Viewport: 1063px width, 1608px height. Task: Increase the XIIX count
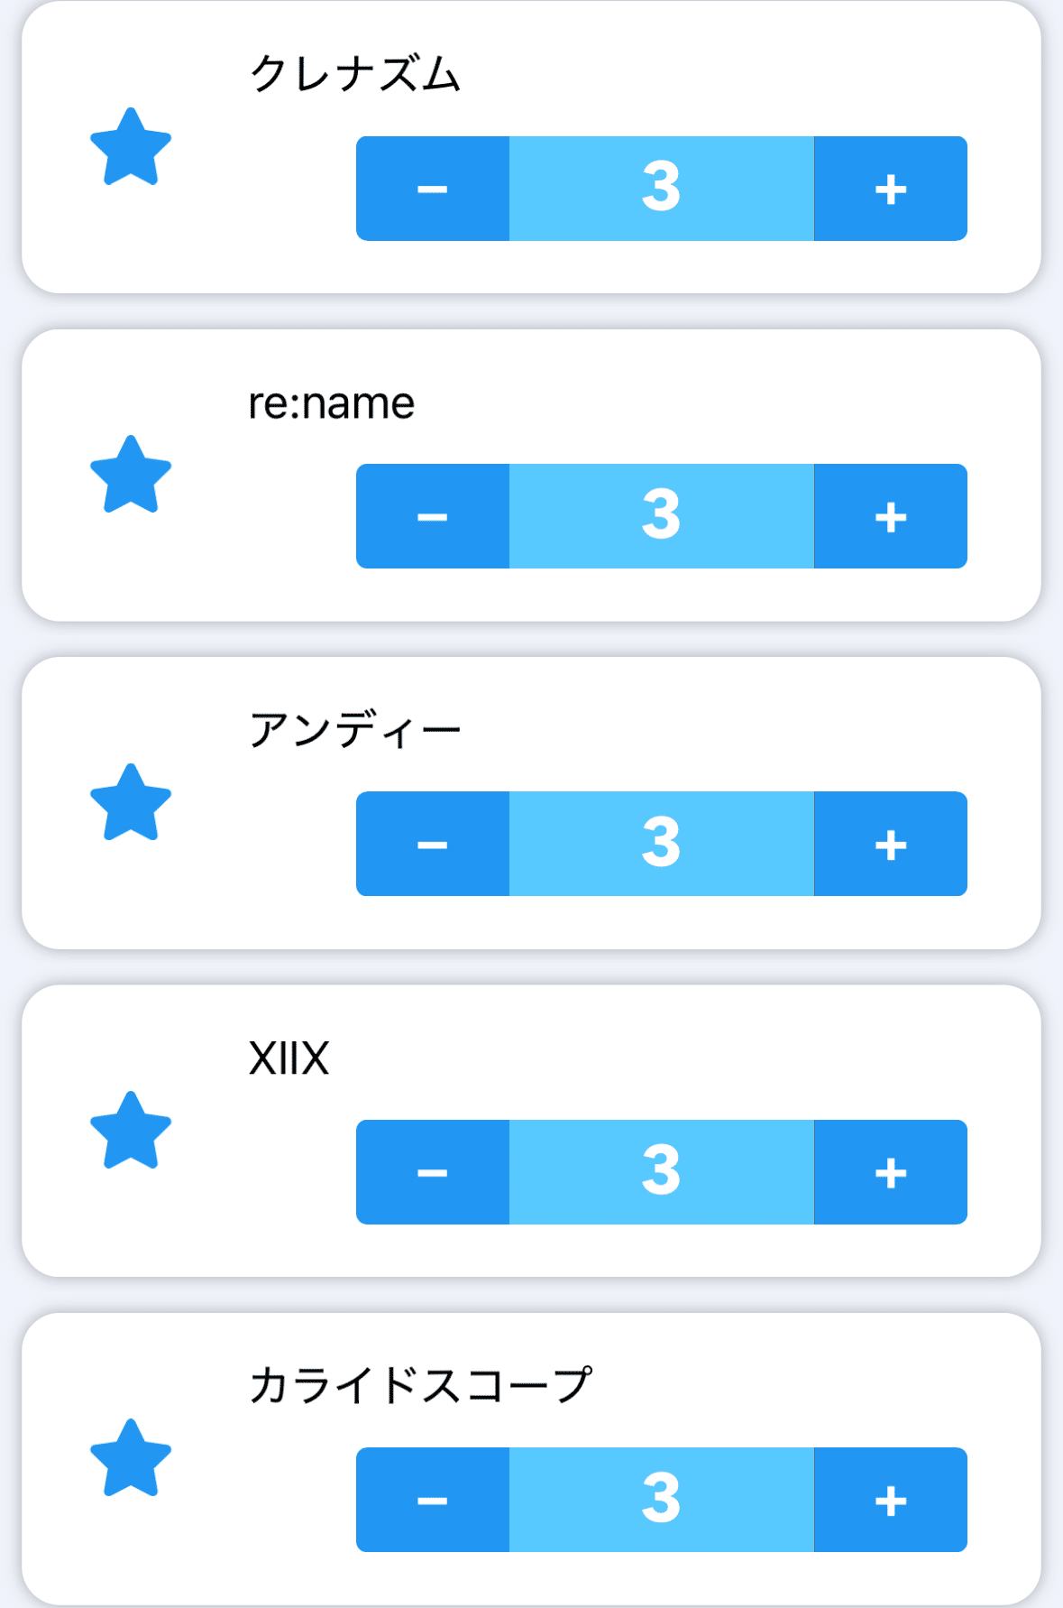(890, 1172)
